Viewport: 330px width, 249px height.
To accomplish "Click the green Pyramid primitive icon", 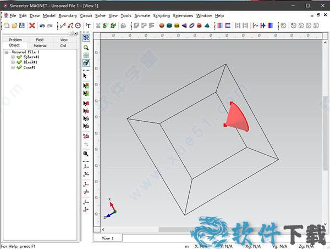I will pos(207,26).
